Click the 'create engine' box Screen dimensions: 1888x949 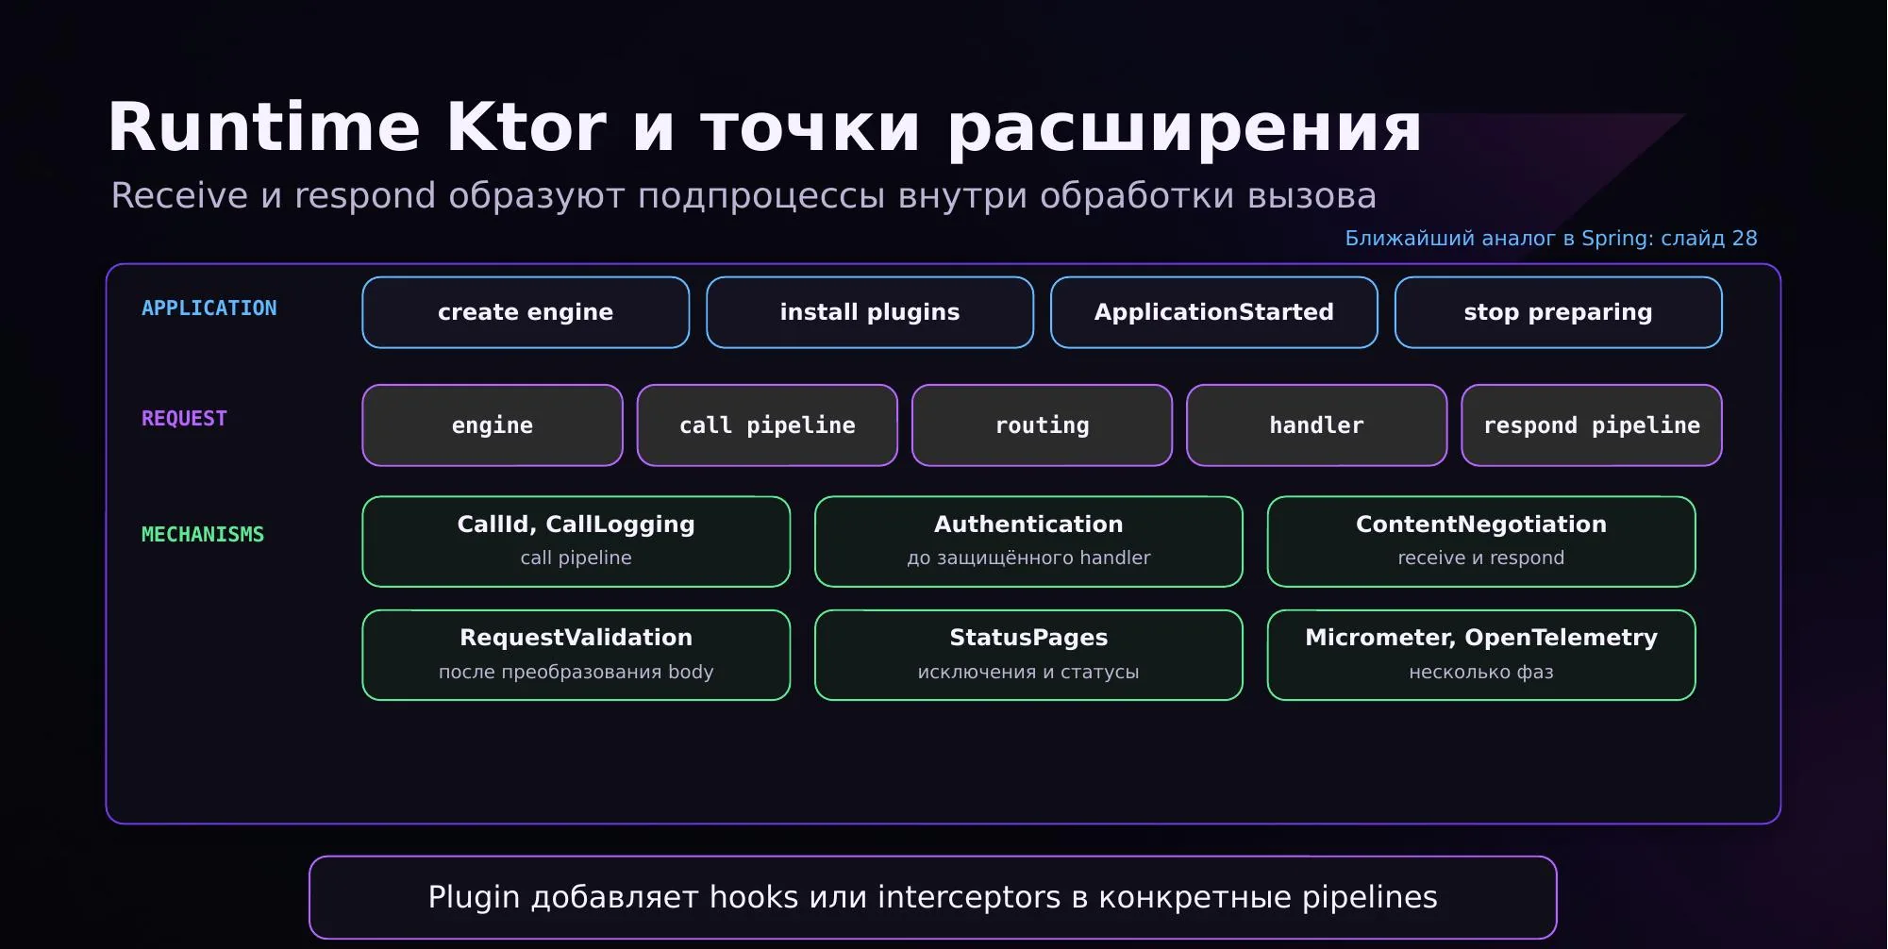526,312
